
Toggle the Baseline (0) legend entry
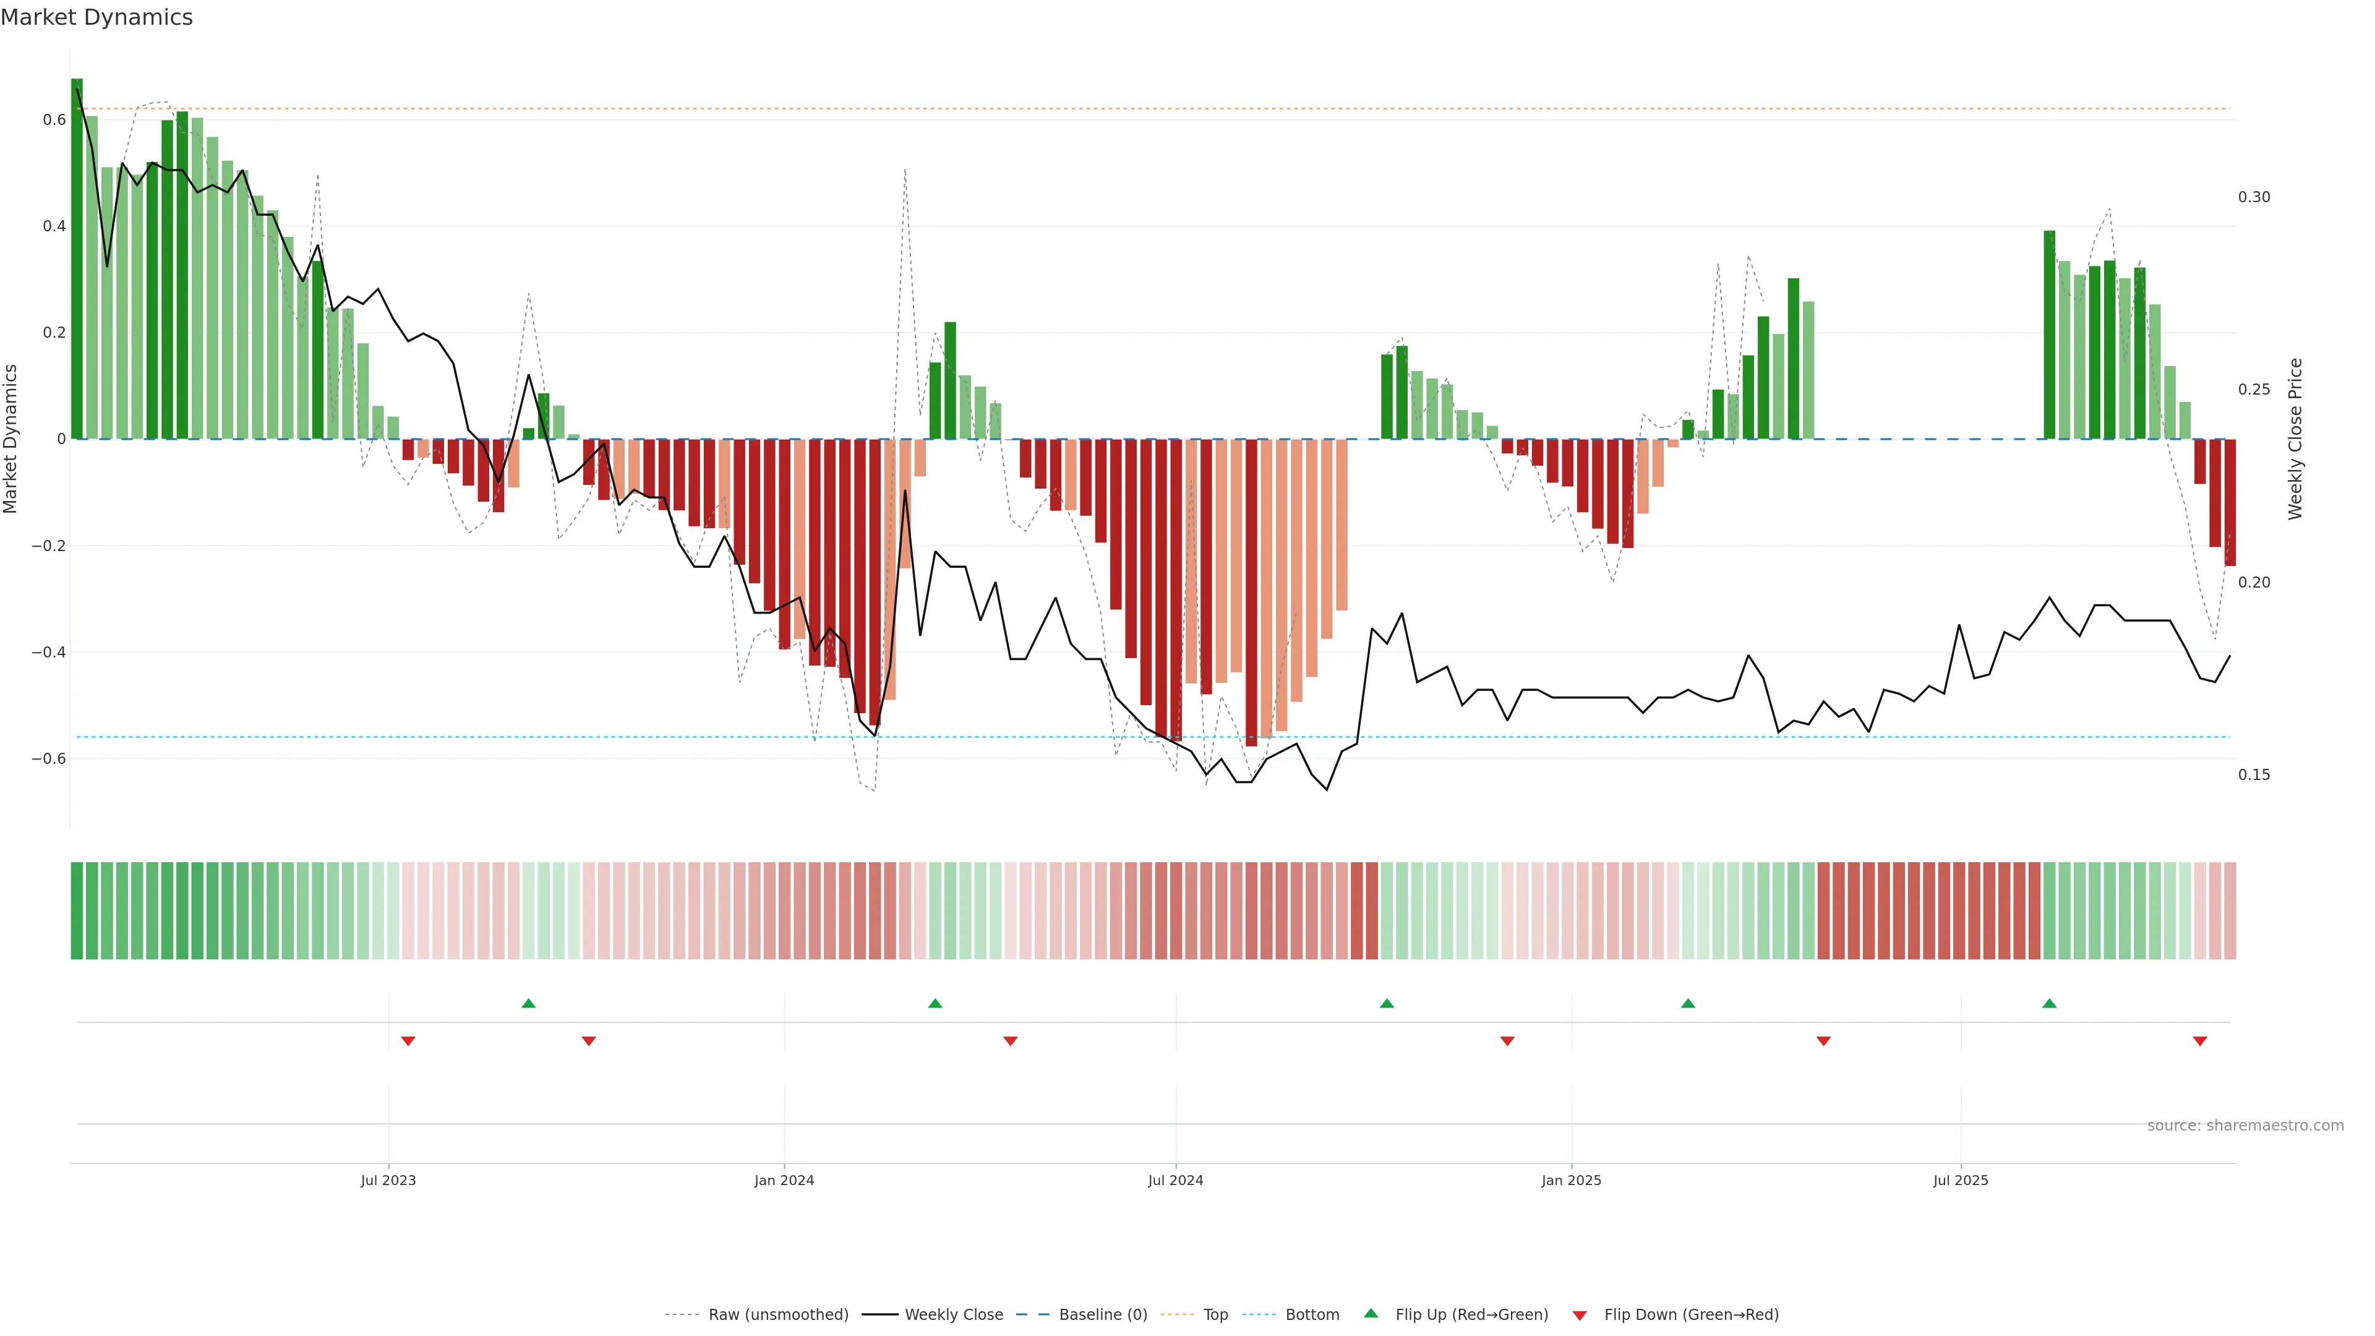pos(1103,1315)
